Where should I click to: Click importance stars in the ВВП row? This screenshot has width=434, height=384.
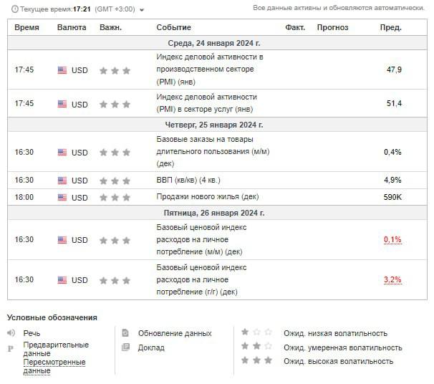pos(115,181)
